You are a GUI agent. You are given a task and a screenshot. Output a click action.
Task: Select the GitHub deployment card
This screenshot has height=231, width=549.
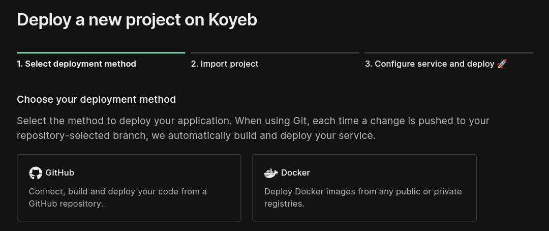click(x=129, y=188)
